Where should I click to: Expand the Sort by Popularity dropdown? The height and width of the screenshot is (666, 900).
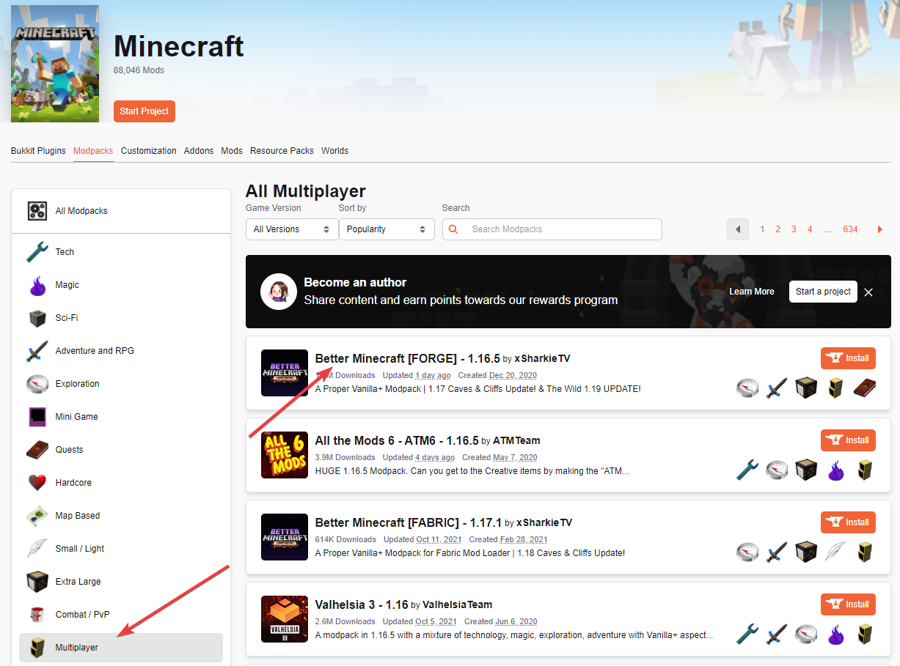[386, 229]
